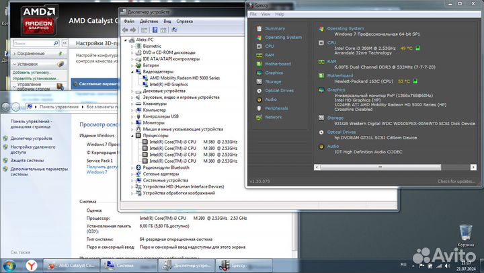Select Мониторы in device tree
This screenshot has height=273, width=484.
pyautogui.click(x=153, y=123)
